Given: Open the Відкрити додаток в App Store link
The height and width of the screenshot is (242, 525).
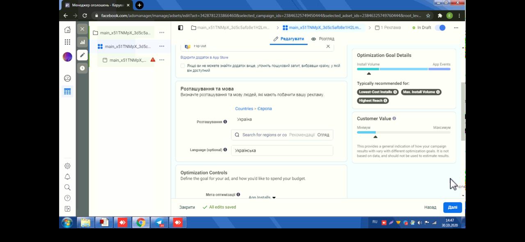Looking at the screenshot, I should click(x=204, y=57).
